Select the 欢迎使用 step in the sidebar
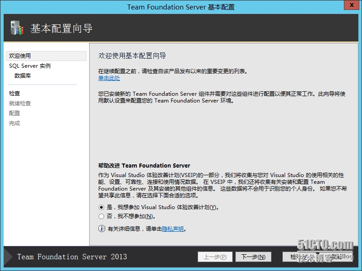 point(46,56)
